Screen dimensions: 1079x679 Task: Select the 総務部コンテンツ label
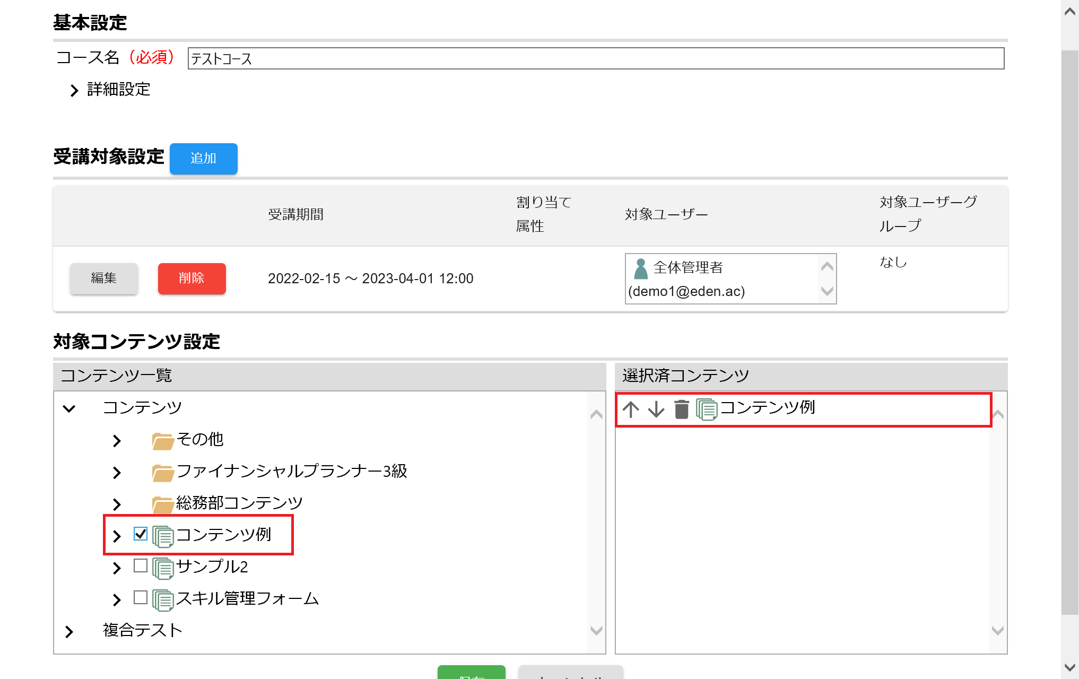point(239,503)
